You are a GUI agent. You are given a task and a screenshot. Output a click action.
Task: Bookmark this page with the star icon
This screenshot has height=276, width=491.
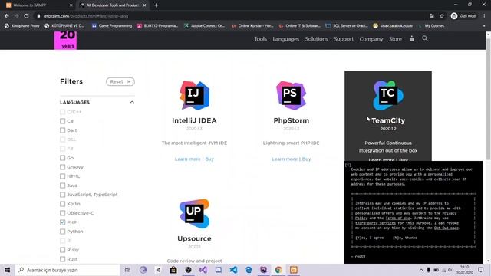(442, 16)
